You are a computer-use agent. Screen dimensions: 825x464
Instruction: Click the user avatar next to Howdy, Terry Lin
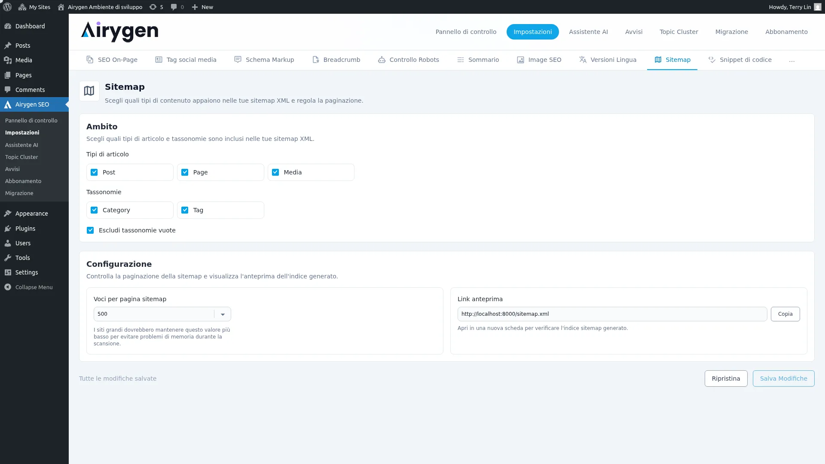pos(818,7)
